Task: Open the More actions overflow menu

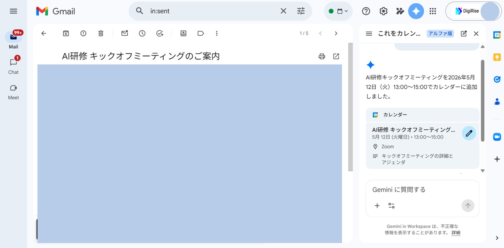Action: 216,33
